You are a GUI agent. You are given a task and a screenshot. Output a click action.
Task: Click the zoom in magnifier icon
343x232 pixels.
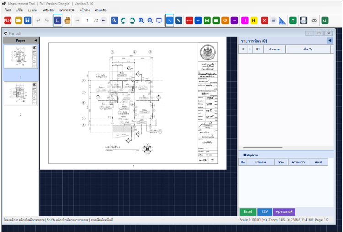(141, 20)
